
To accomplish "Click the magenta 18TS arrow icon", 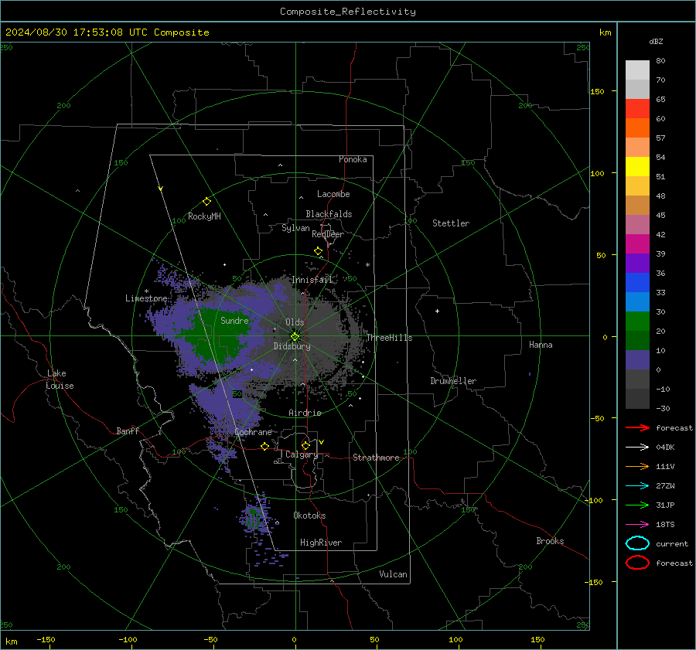I will tap(637, 525).
